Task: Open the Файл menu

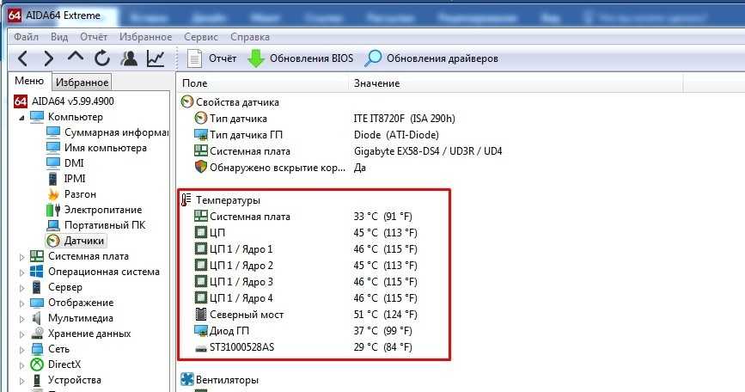Action: click(x=26, y=37)
